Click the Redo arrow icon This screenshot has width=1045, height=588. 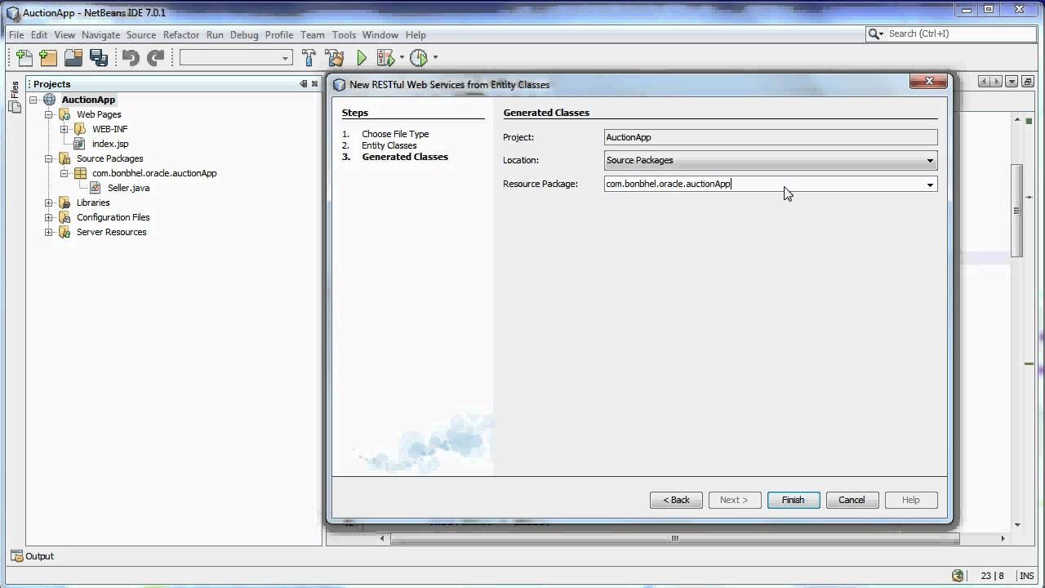155,57
